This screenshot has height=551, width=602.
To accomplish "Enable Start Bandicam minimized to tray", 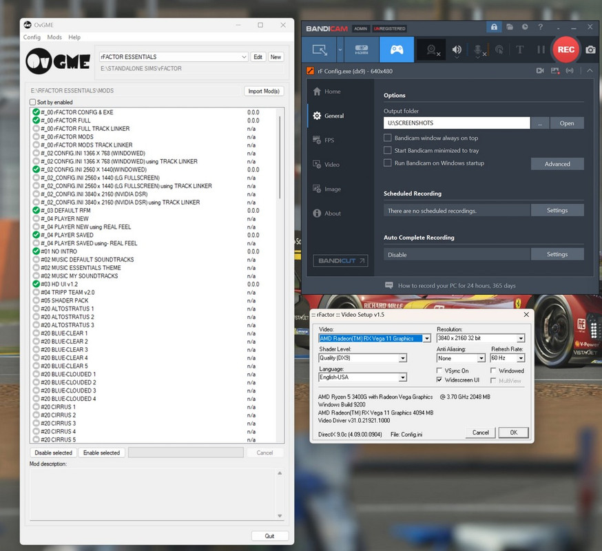I will click(x=388, y=150).
